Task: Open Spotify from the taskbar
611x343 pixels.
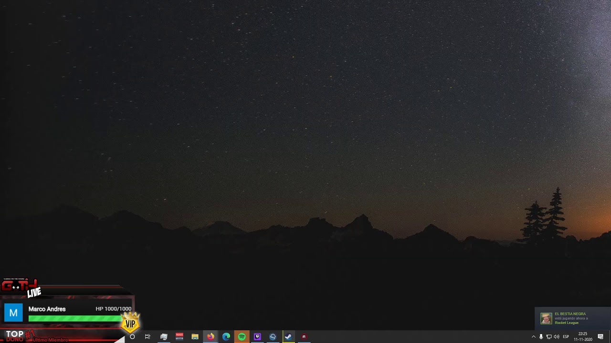Action: [242, 337]
